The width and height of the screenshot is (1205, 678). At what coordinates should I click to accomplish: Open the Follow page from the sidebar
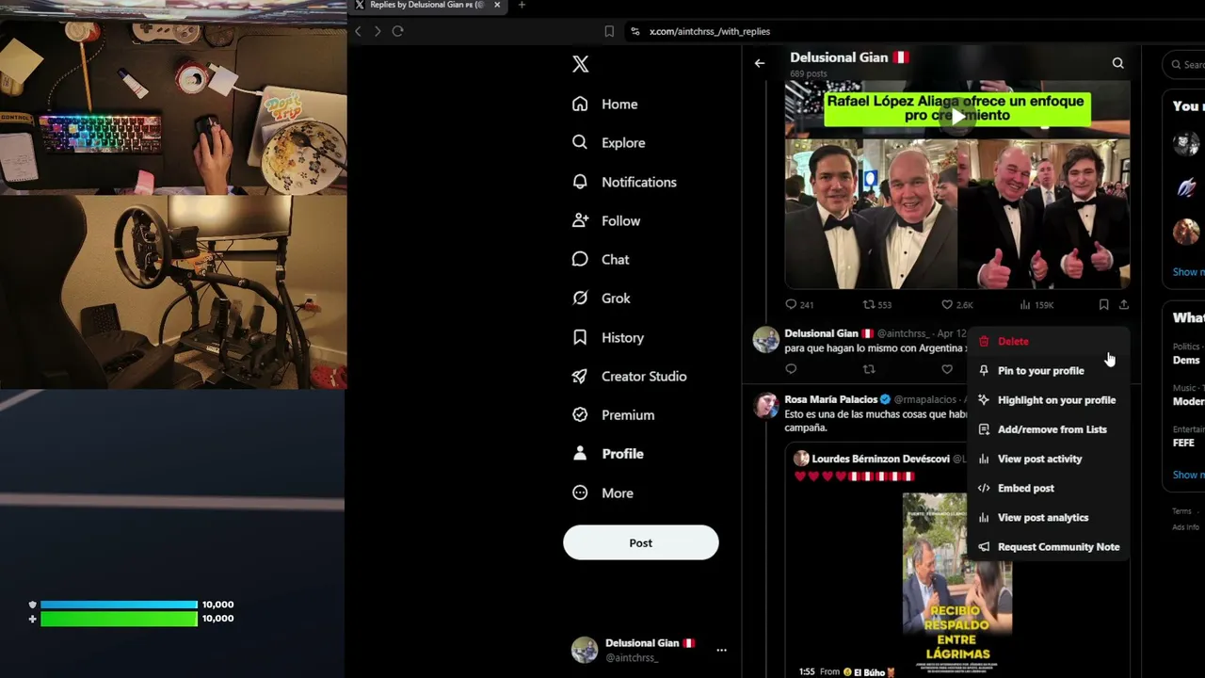point(606,221)
